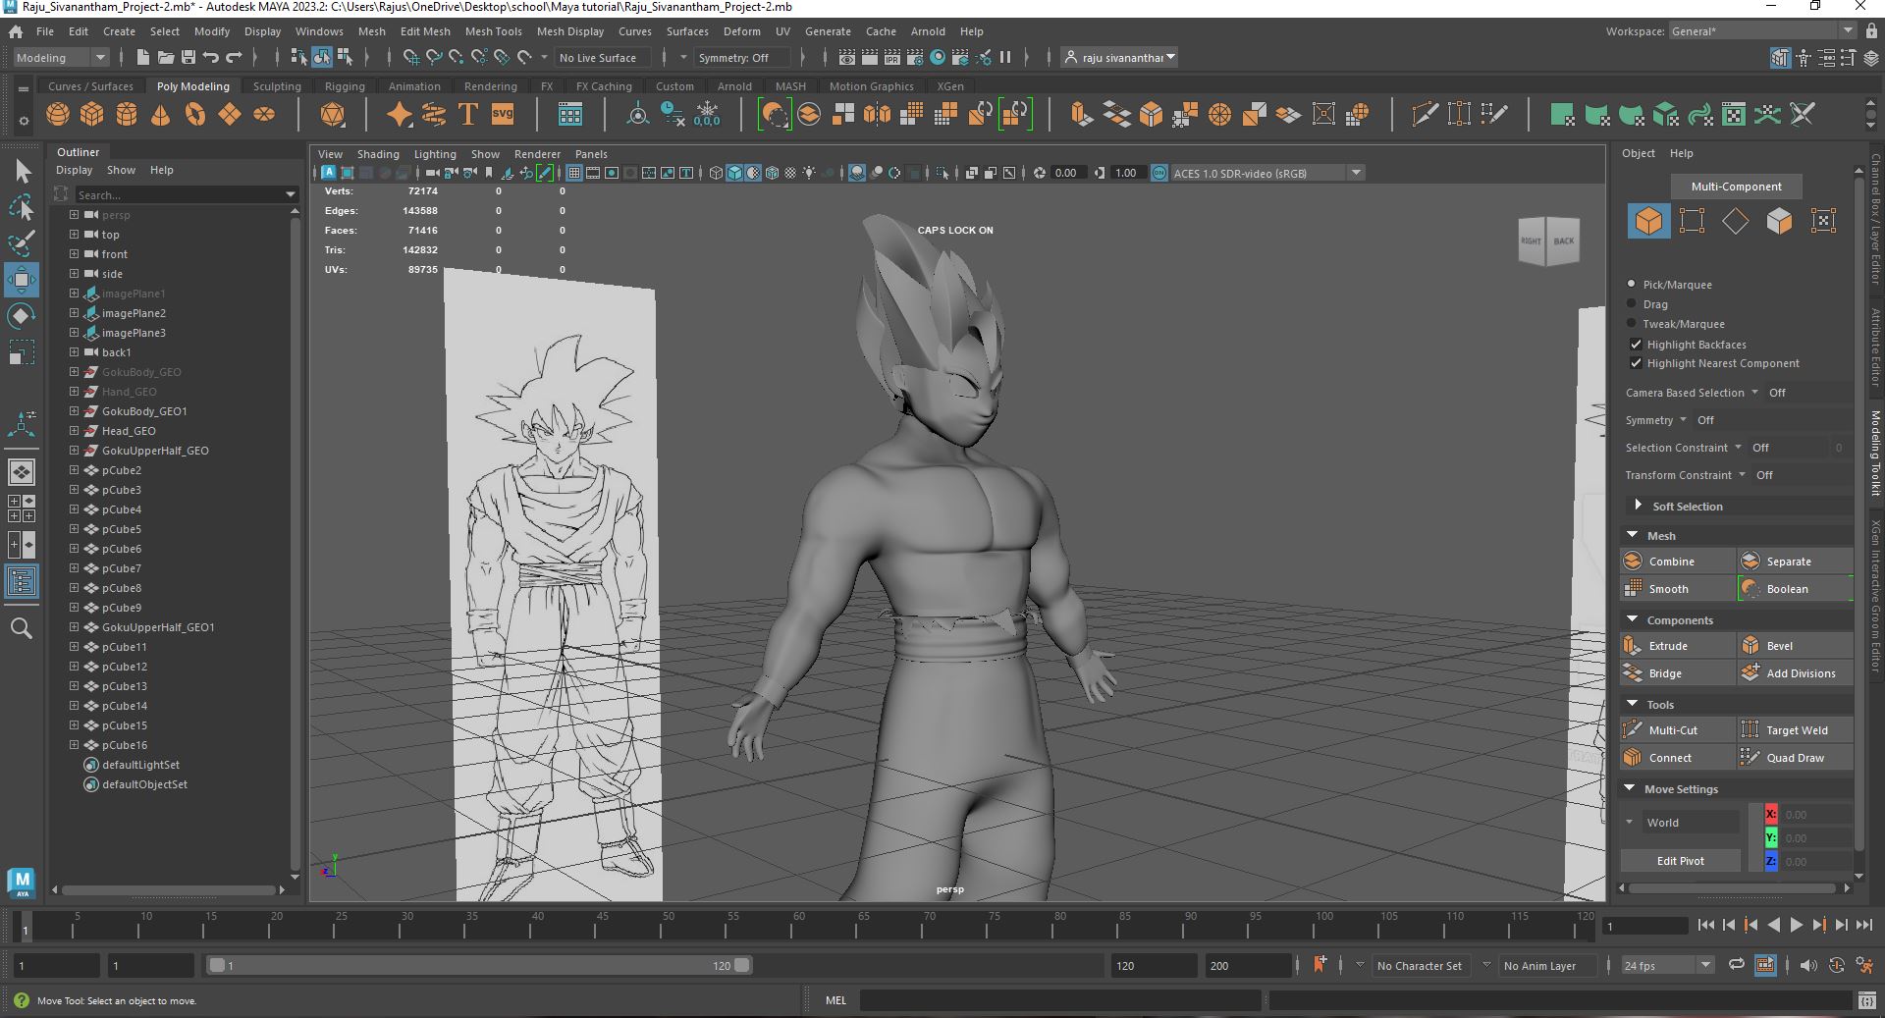Image resolution: width=1885 pixels, height=1018 pixels.
Task: Open the World axis orientation dropdown
Action: [1682, 822]
